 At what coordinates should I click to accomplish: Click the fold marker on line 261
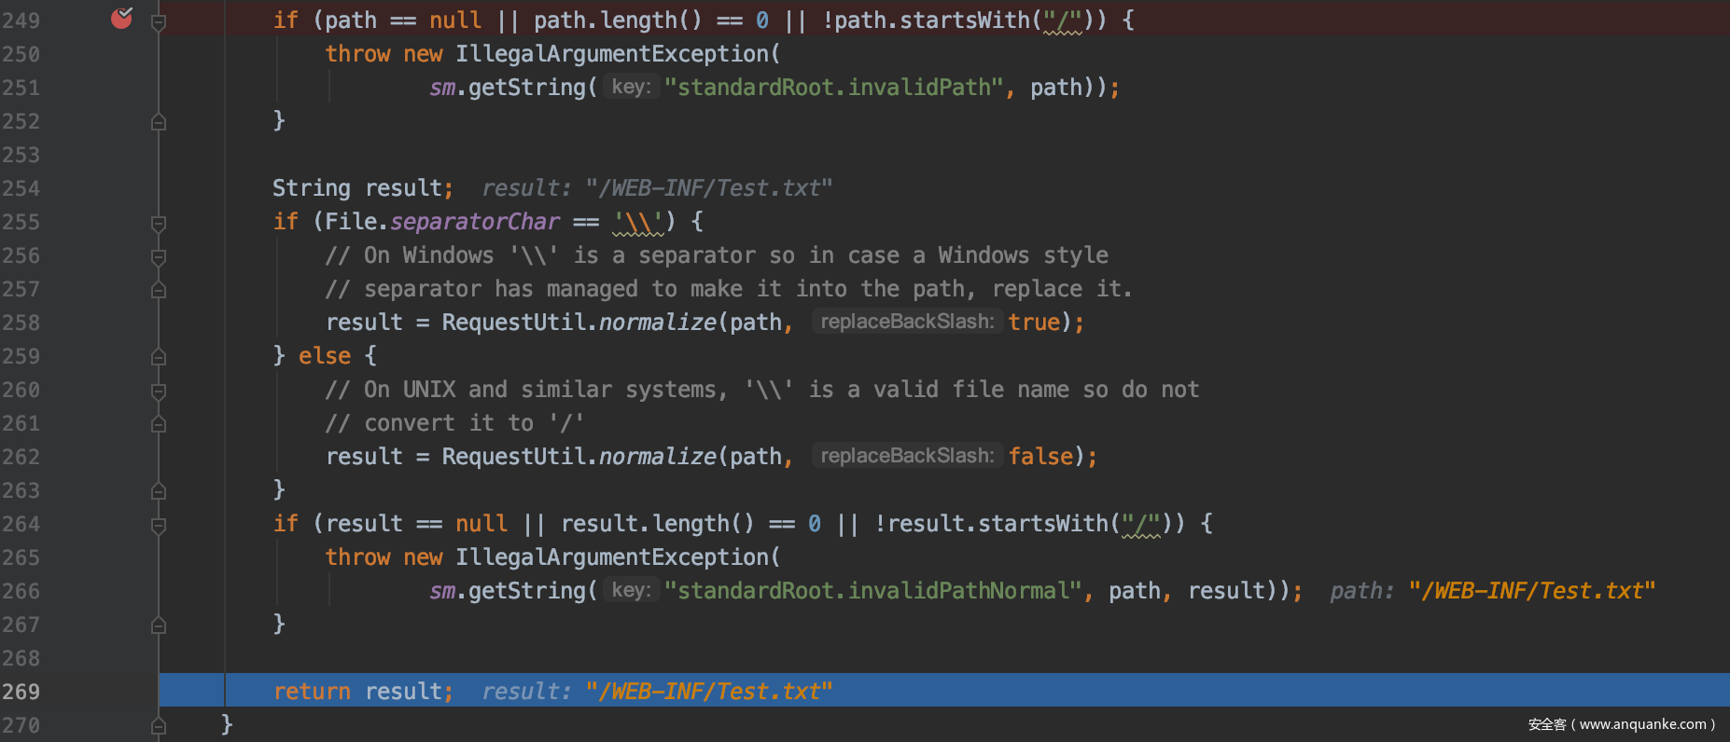pos(159,424)
